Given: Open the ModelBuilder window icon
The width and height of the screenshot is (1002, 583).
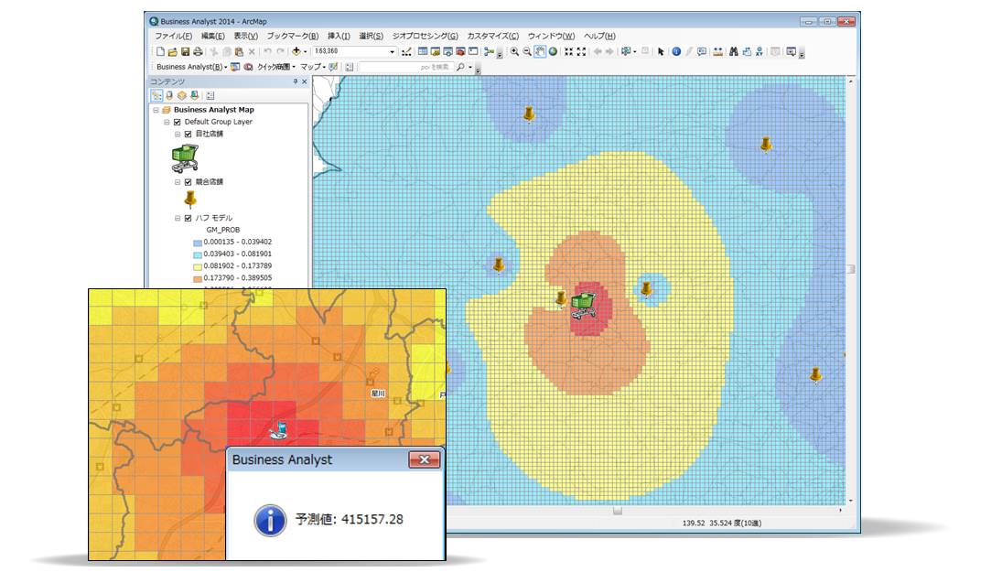Looking at the screenshot, I should pyautogui.click(x=489, y=52).
